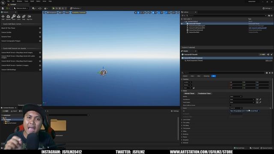Image resolution: width=274 pixels, height=154 pixels.
Task: Click the quick add content toolbar icon
Action: [34, 8]
